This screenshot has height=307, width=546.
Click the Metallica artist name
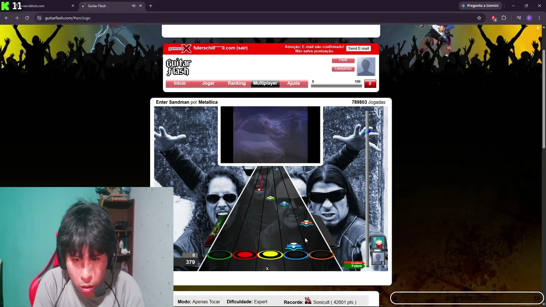pos(208,102)
